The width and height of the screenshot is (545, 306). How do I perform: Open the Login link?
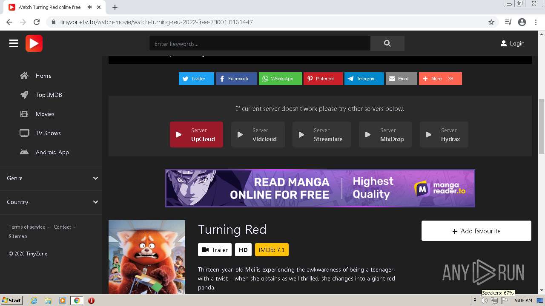(512, 43)
